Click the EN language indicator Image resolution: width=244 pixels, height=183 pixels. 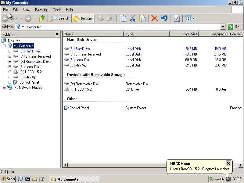[x=222, y=179]
